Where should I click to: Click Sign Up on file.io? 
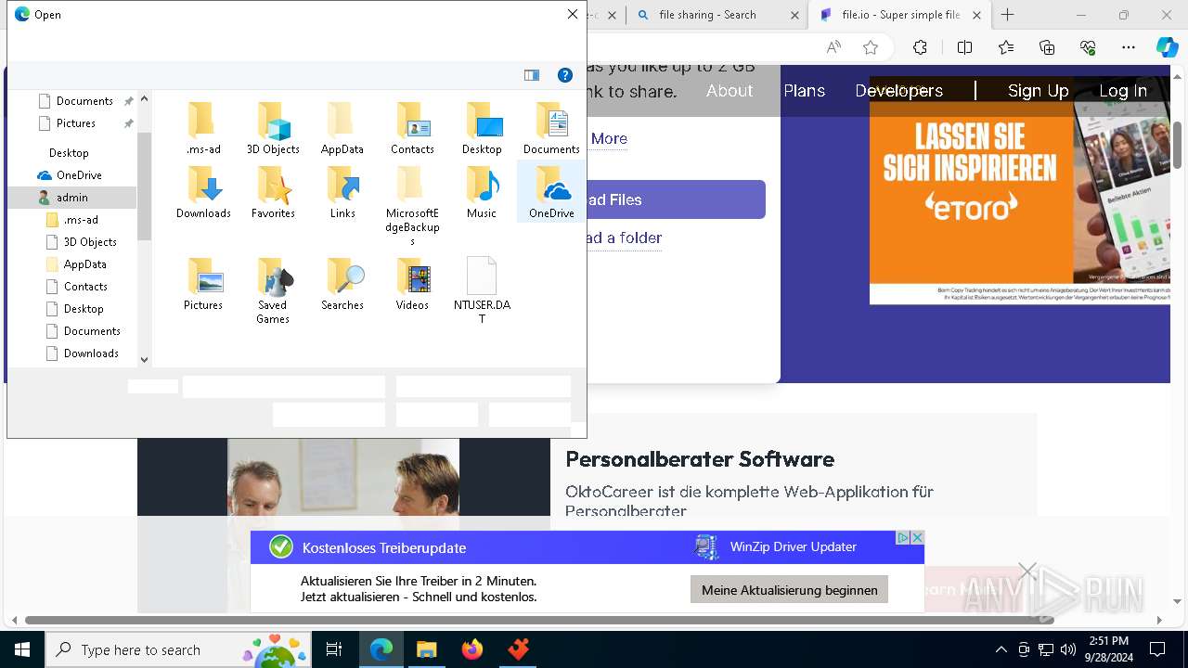[x=1038, y=90]
